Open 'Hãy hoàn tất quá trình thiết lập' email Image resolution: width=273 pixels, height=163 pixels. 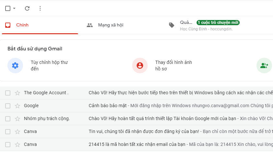click(162, 118)
